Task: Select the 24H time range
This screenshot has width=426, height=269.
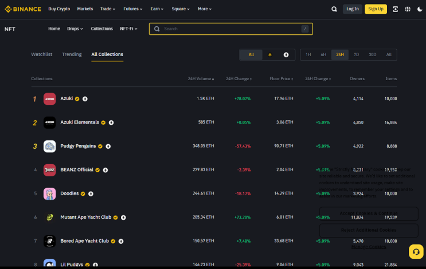Action: [340, 55]
